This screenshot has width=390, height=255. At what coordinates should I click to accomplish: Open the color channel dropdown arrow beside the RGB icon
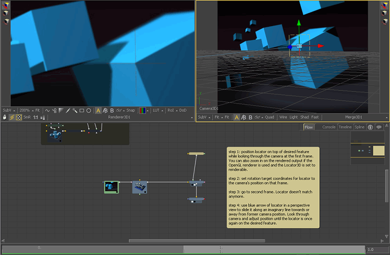click(148, 111)
